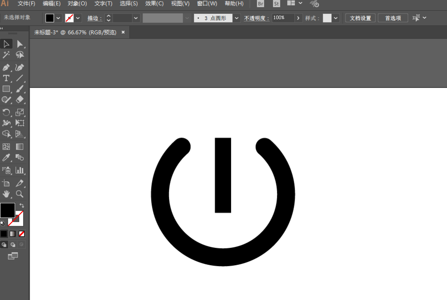Click the opacity 100% input field
447x300 pixels.
283,18
